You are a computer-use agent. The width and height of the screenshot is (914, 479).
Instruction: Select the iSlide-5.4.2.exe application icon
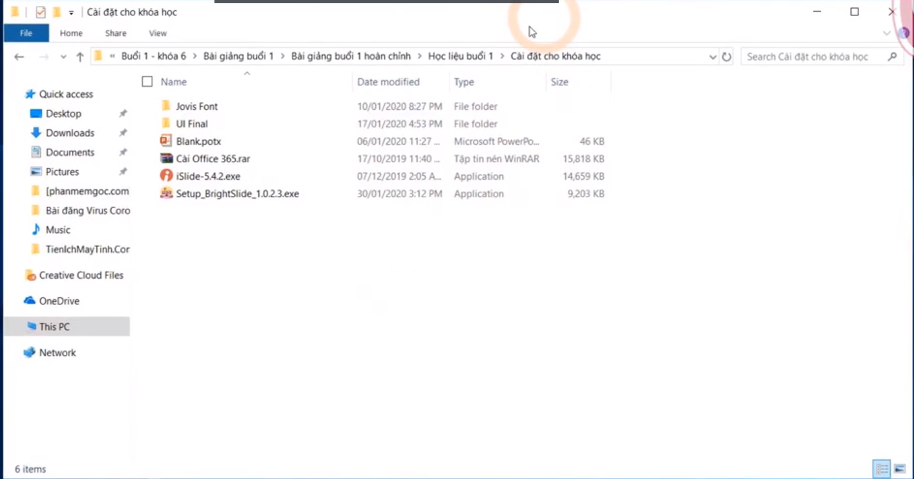click(x=165, y=176)
